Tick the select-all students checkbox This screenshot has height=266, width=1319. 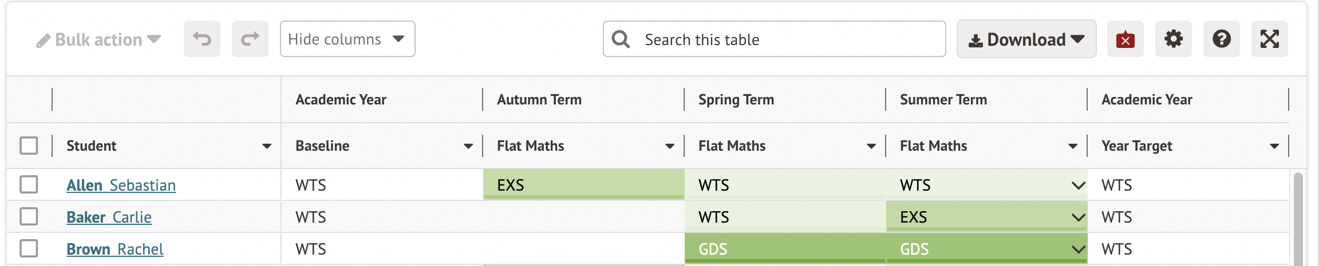tap(29, 146)
